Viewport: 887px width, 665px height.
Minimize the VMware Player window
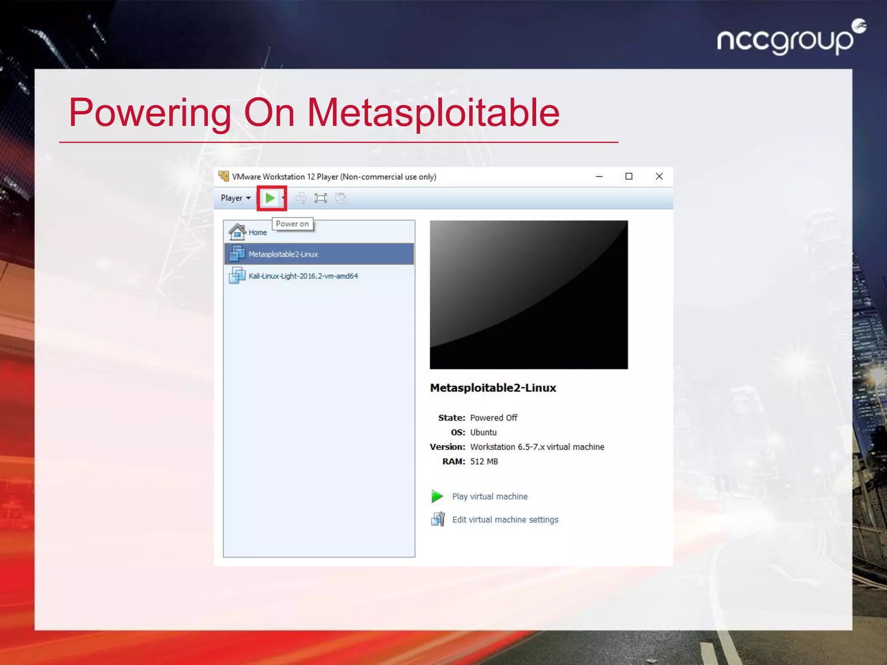tap(599, 177)
